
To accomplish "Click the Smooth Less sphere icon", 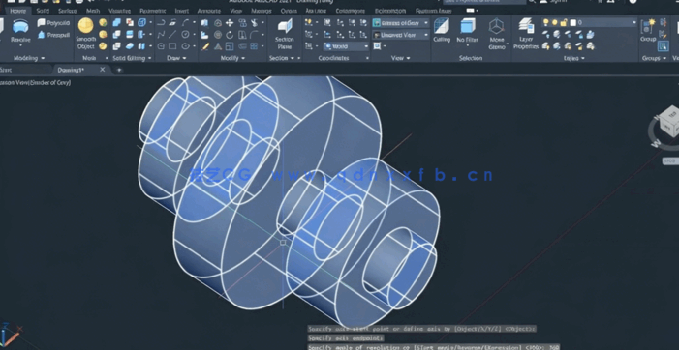I will click(103, 34).
